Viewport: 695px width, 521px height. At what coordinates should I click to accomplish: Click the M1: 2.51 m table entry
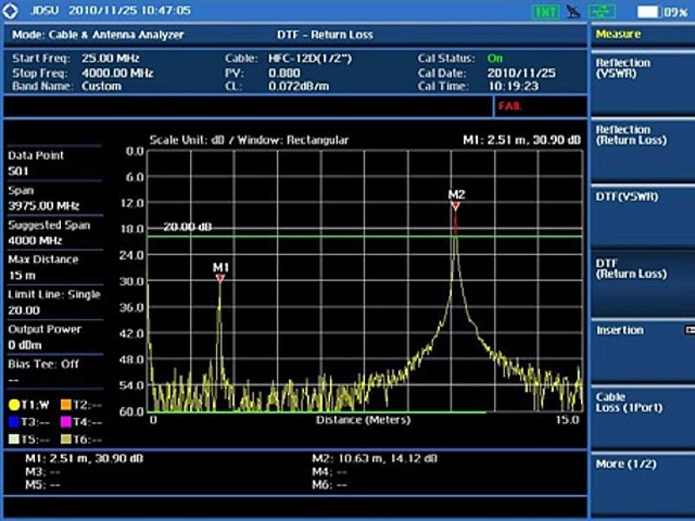[x=84, y=458]
